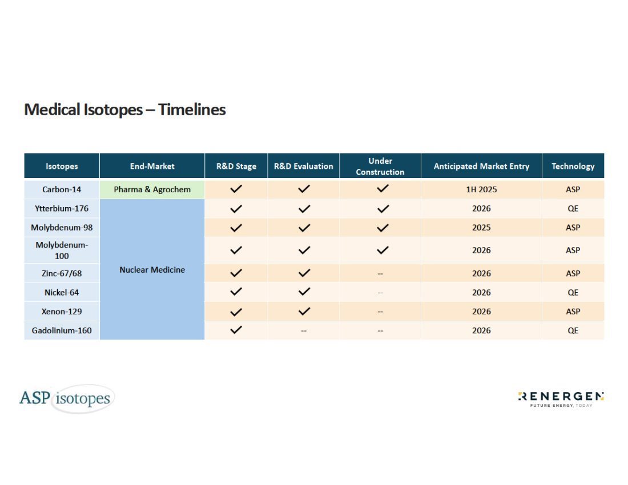Select Zinc-67/68's R&D Evaluation checkmark
Viewport: 628px width, 485px height.
(304, 273)
